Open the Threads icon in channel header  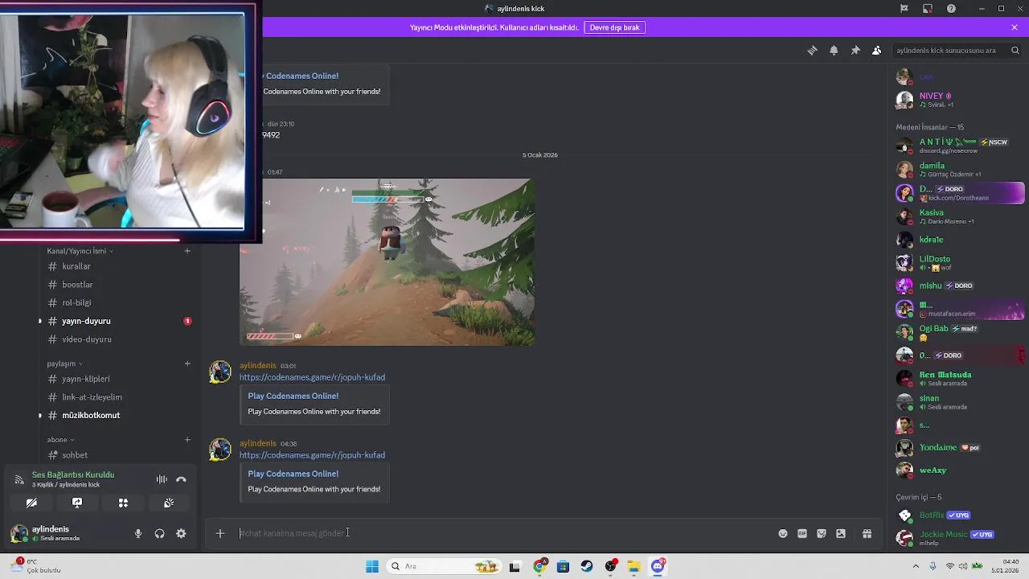(x=812, y=50)
